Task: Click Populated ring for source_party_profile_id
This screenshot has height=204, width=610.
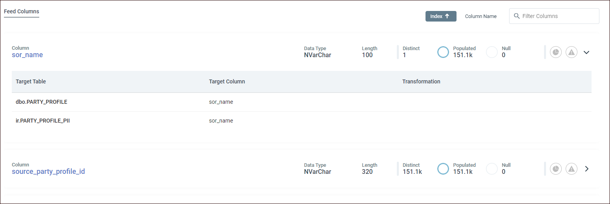Action: (x=443, y=169)
